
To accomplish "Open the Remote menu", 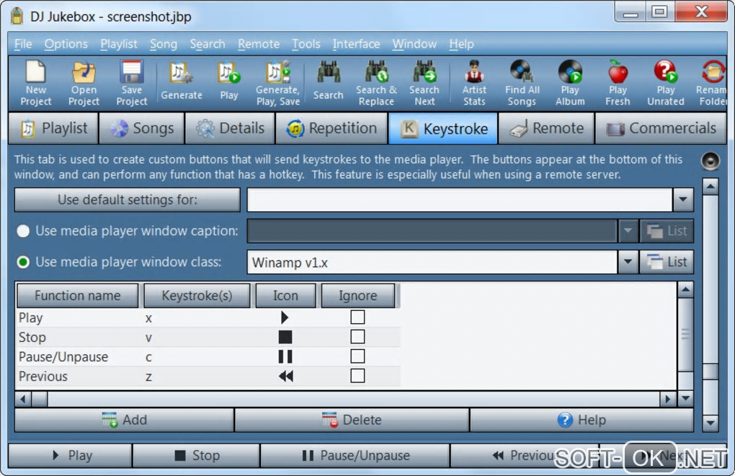I will (x=259, y=43).
